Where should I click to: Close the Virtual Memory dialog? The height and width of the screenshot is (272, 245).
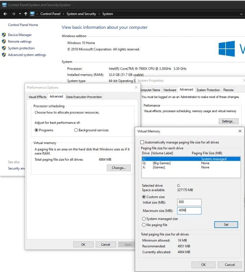(240, 131)
